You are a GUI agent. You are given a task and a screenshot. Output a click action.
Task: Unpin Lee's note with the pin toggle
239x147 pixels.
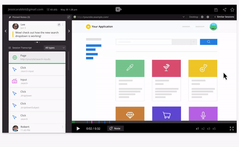[x=59, y=25]
